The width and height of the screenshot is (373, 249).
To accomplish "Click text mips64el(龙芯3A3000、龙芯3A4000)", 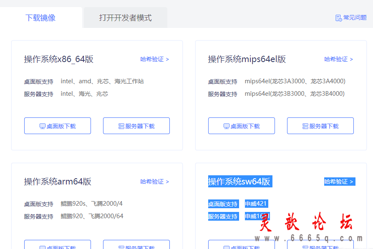I will [x=295, y=82].
